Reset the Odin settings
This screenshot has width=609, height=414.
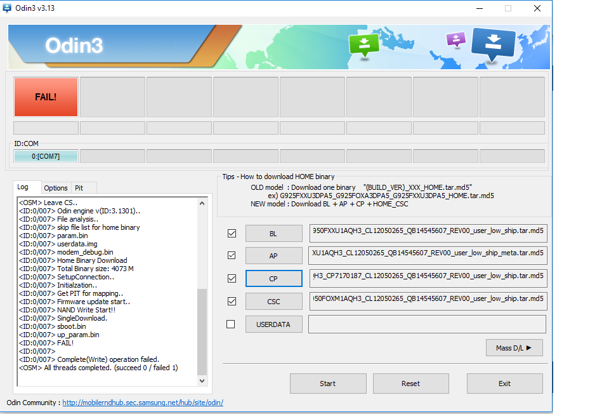click(x=411, y=384)
